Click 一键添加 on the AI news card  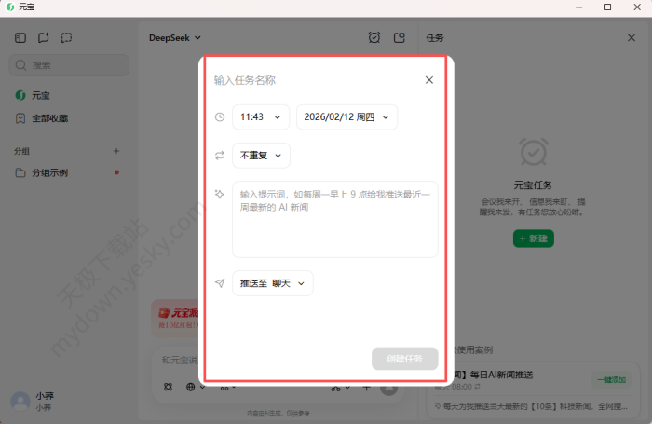coord(612,379)
